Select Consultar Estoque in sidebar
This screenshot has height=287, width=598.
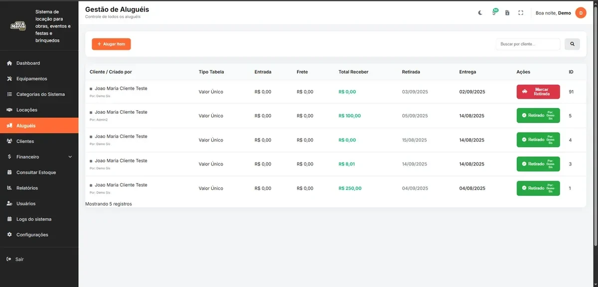pyautogui.click(x=39, y=172)
